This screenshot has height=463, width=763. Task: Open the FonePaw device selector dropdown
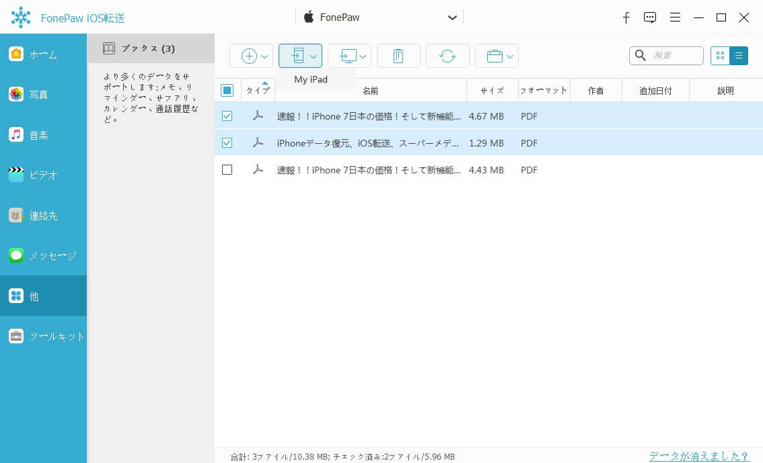tap(379, 17)
